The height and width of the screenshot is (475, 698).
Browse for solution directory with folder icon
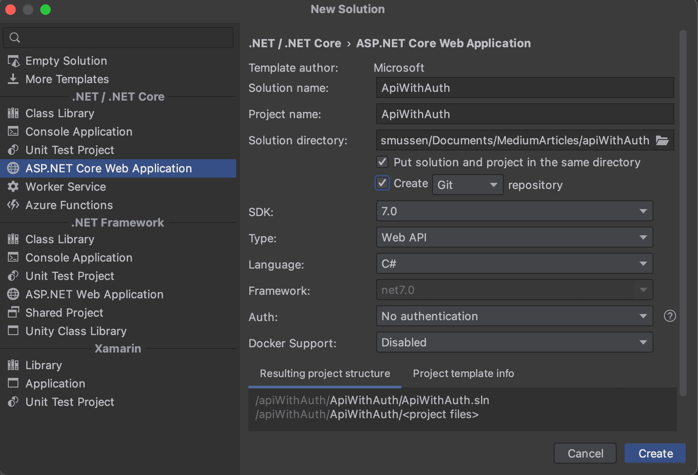662,140
